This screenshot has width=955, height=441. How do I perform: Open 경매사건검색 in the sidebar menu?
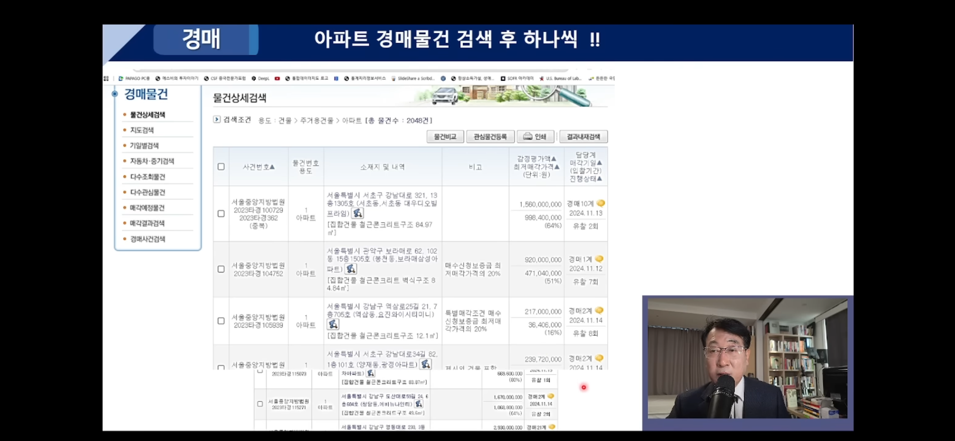coord(147,239)
